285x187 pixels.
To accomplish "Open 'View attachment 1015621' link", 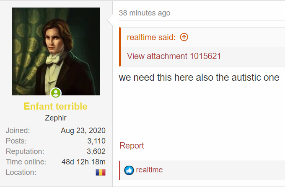I will [174, 56].
